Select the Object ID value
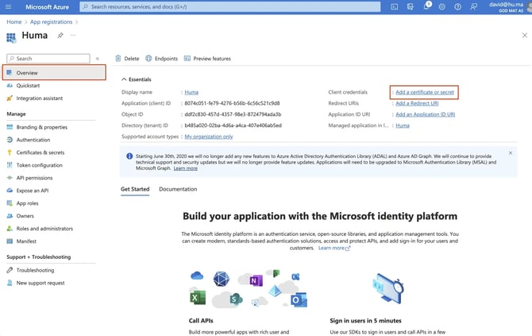This screenshot has height=336, width=532. pos(233,114)
